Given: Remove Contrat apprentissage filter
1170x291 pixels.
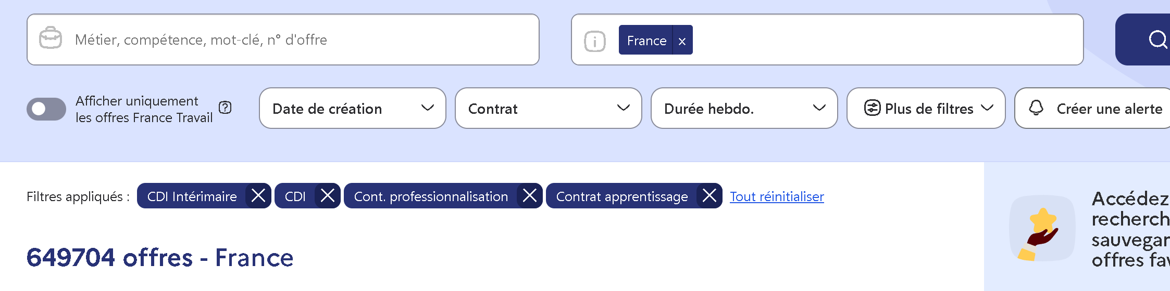Looking at the screenshot, I should tap(709, 196).
